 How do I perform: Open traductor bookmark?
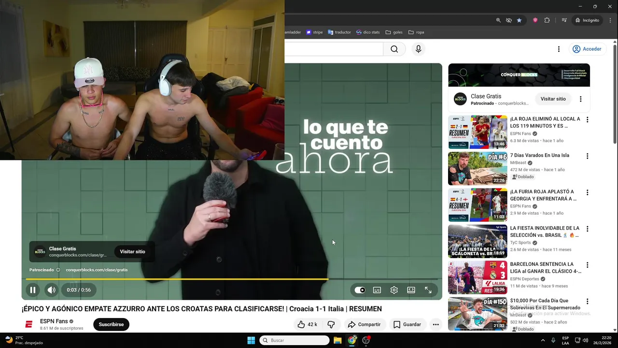point(339,32)
